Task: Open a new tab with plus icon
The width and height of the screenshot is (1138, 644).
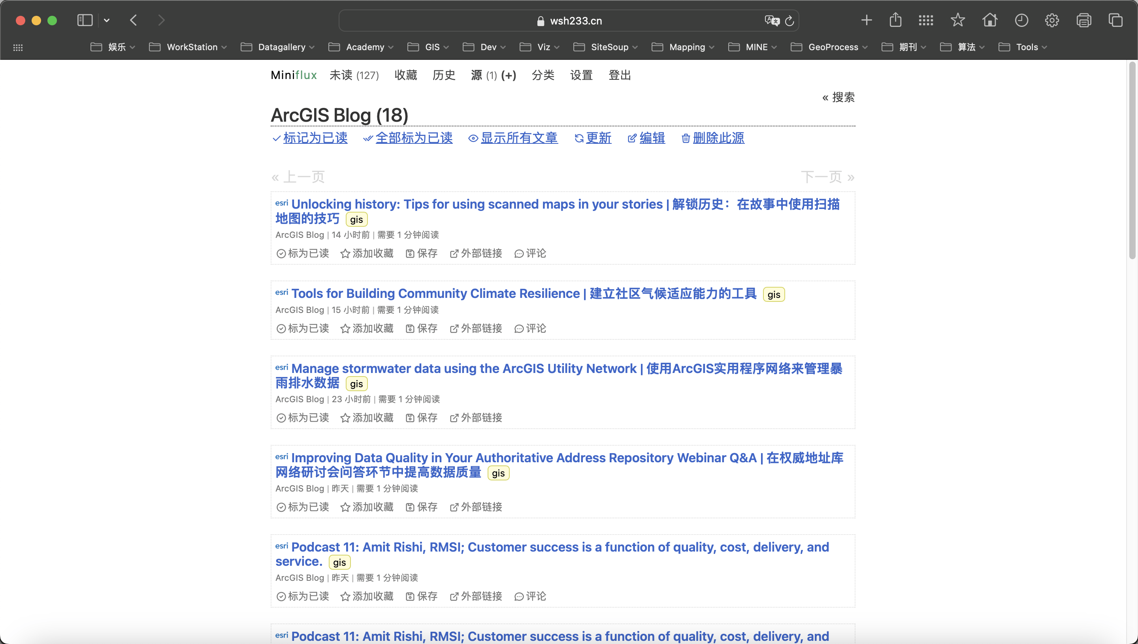Action: click(x=867, y=20)
